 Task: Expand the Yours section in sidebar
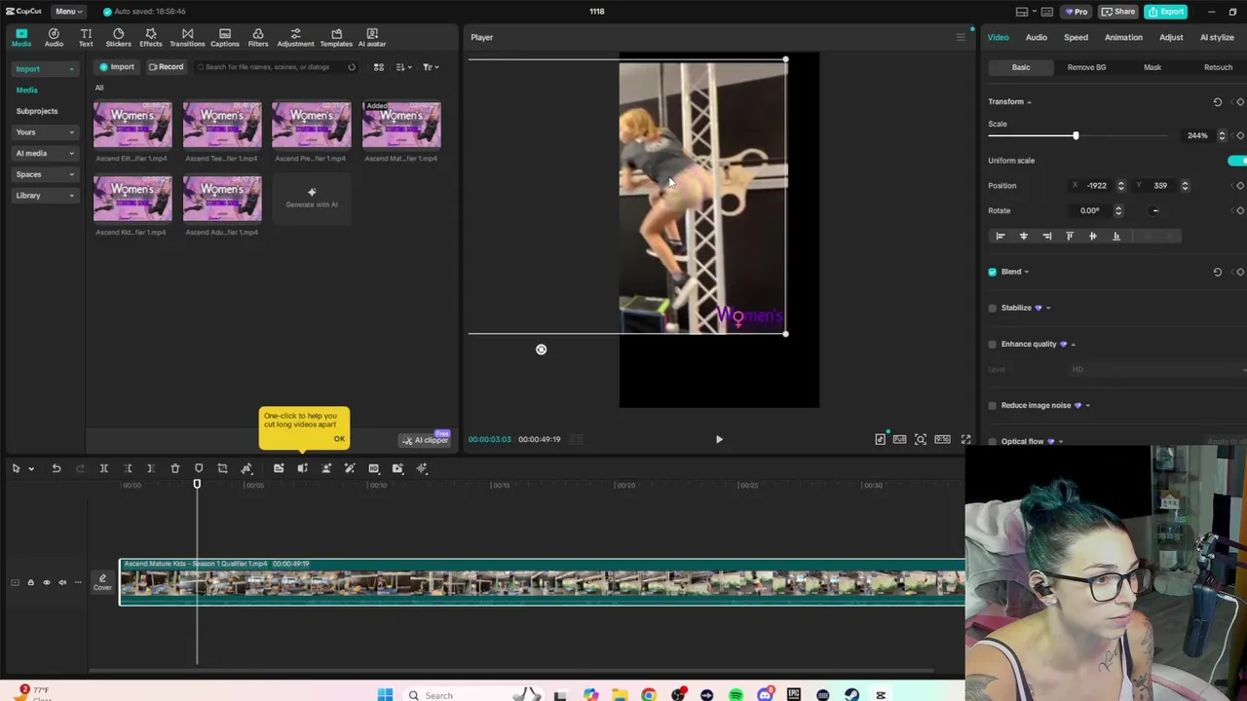[x=45, y=131]
